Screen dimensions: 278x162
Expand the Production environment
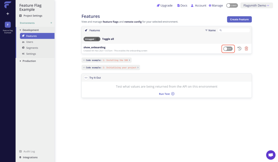[28, 61]
